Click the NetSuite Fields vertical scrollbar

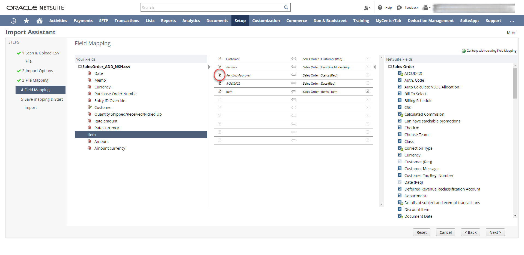click(515, 83)
